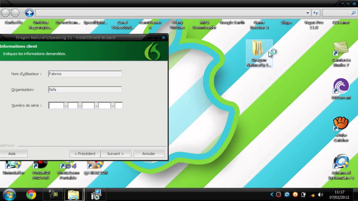Select the Vegas Pro 11.0 label
The image size is (358, 201).
[314, 25]
